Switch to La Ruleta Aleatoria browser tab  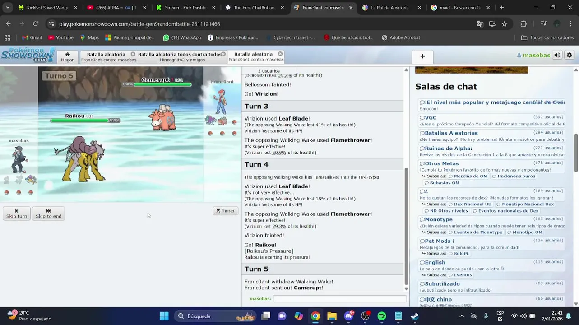point(391,8)
